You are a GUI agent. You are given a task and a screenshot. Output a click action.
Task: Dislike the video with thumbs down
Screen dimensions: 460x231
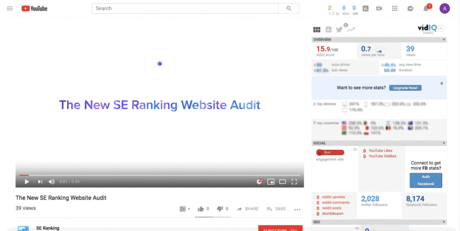(220, 209)
